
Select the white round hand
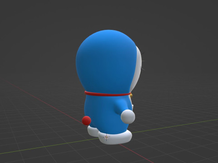(128, 117)
